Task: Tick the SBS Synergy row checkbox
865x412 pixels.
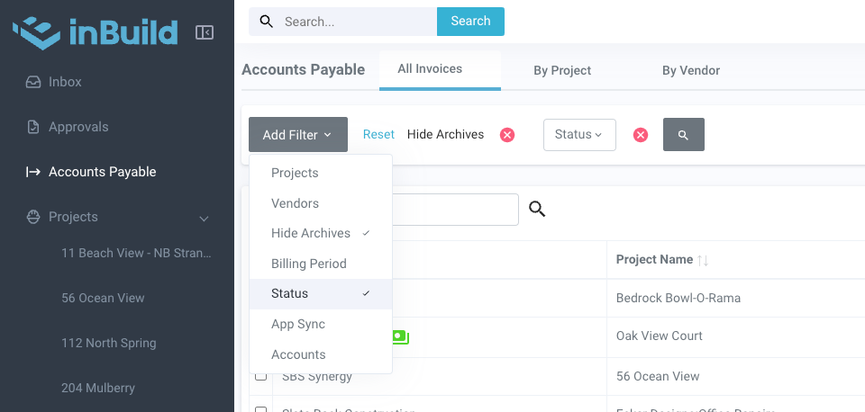Action: (x=260, y=375)
